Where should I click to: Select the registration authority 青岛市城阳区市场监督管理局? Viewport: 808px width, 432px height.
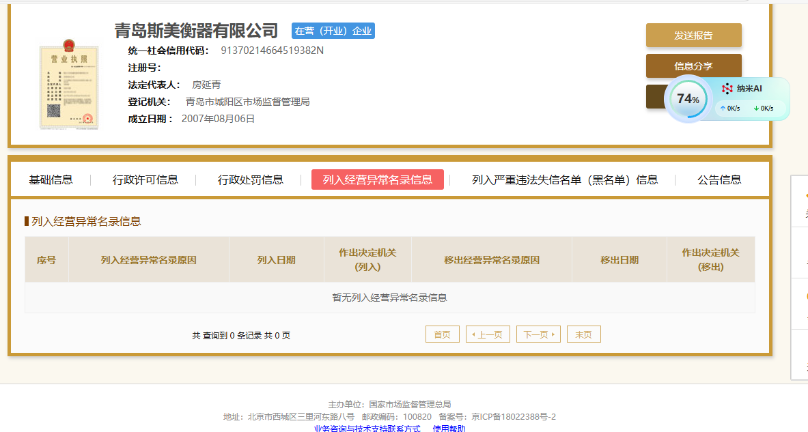click(x=247, y=102)
